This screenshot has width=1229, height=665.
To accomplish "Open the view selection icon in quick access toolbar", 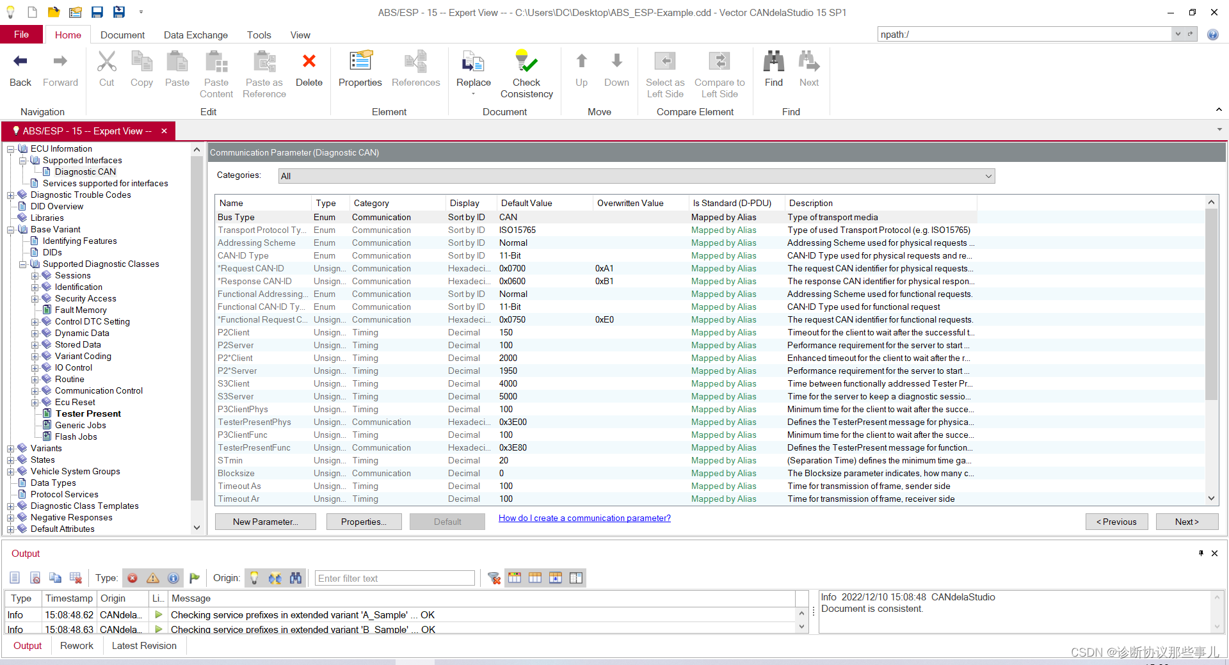I will [x=76, y=12].
